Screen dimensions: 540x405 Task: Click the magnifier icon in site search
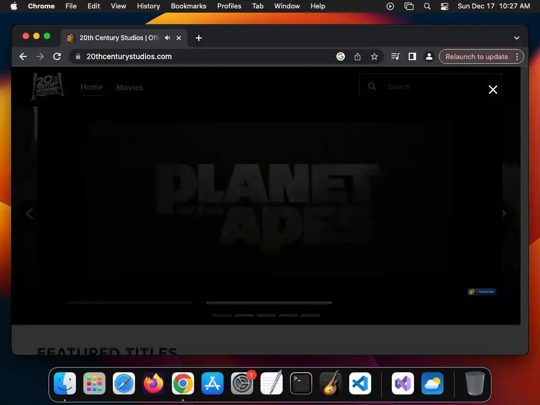click(x=372, y=86)
